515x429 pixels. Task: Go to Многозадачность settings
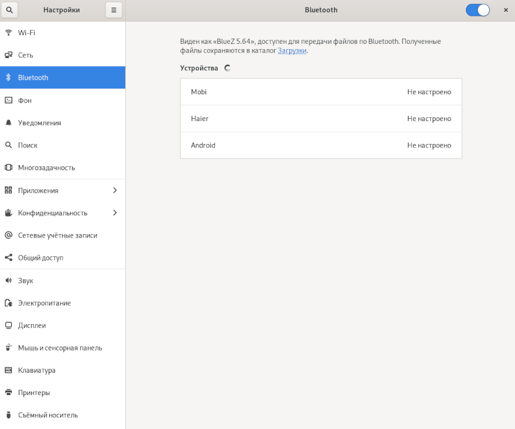pos(46,168)
